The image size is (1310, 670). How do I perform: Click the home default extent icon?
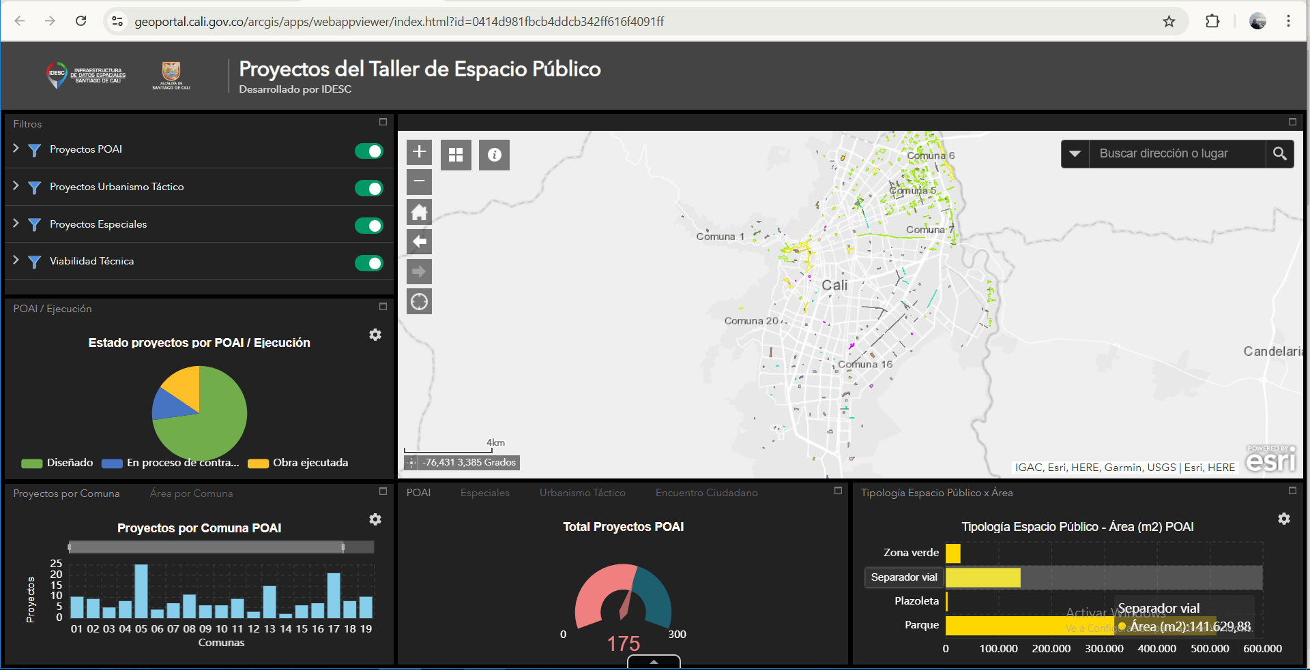(x=419, y=212)
